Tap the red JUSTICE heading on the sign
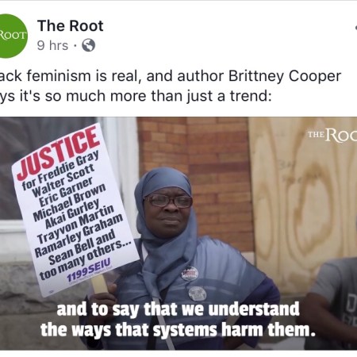The height and width of the screenshot is (357, 357). pyautogui.click(x=59, y=153)
